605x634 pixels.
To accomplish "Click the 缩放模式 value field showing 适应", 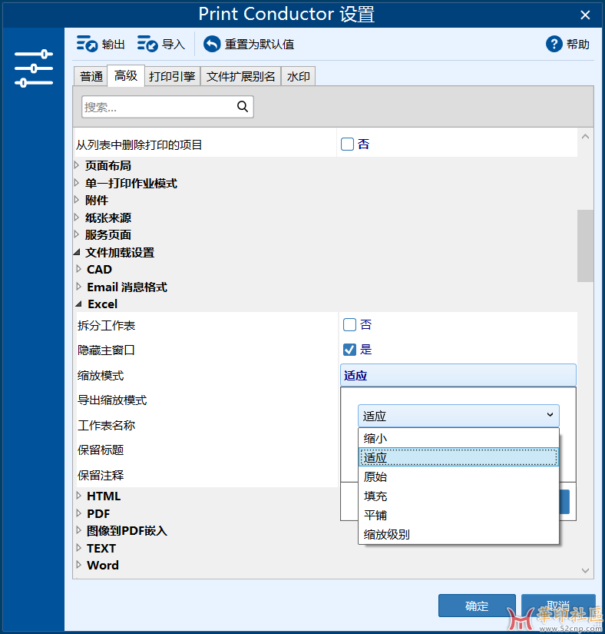I will 458,375.
